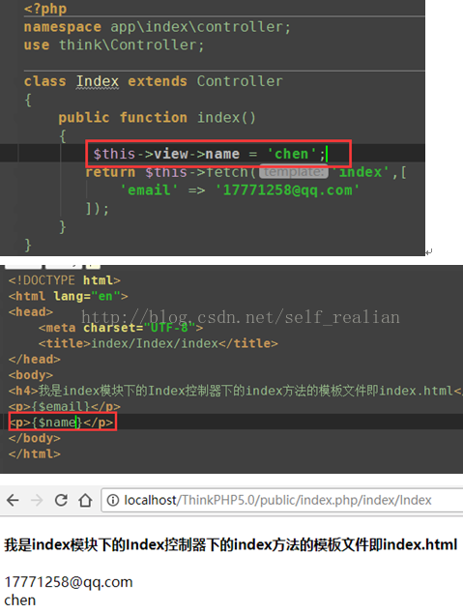
Task: Click the rendered 17771258@qq.com text
Action: pos(69,582)
